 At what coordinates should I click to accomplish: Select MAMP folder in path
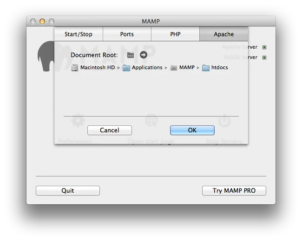(183, 68)
